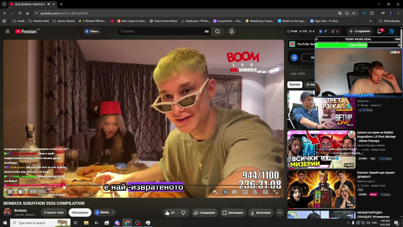
Task: Click the 'Създаване' create button
Action: [360, 31]
